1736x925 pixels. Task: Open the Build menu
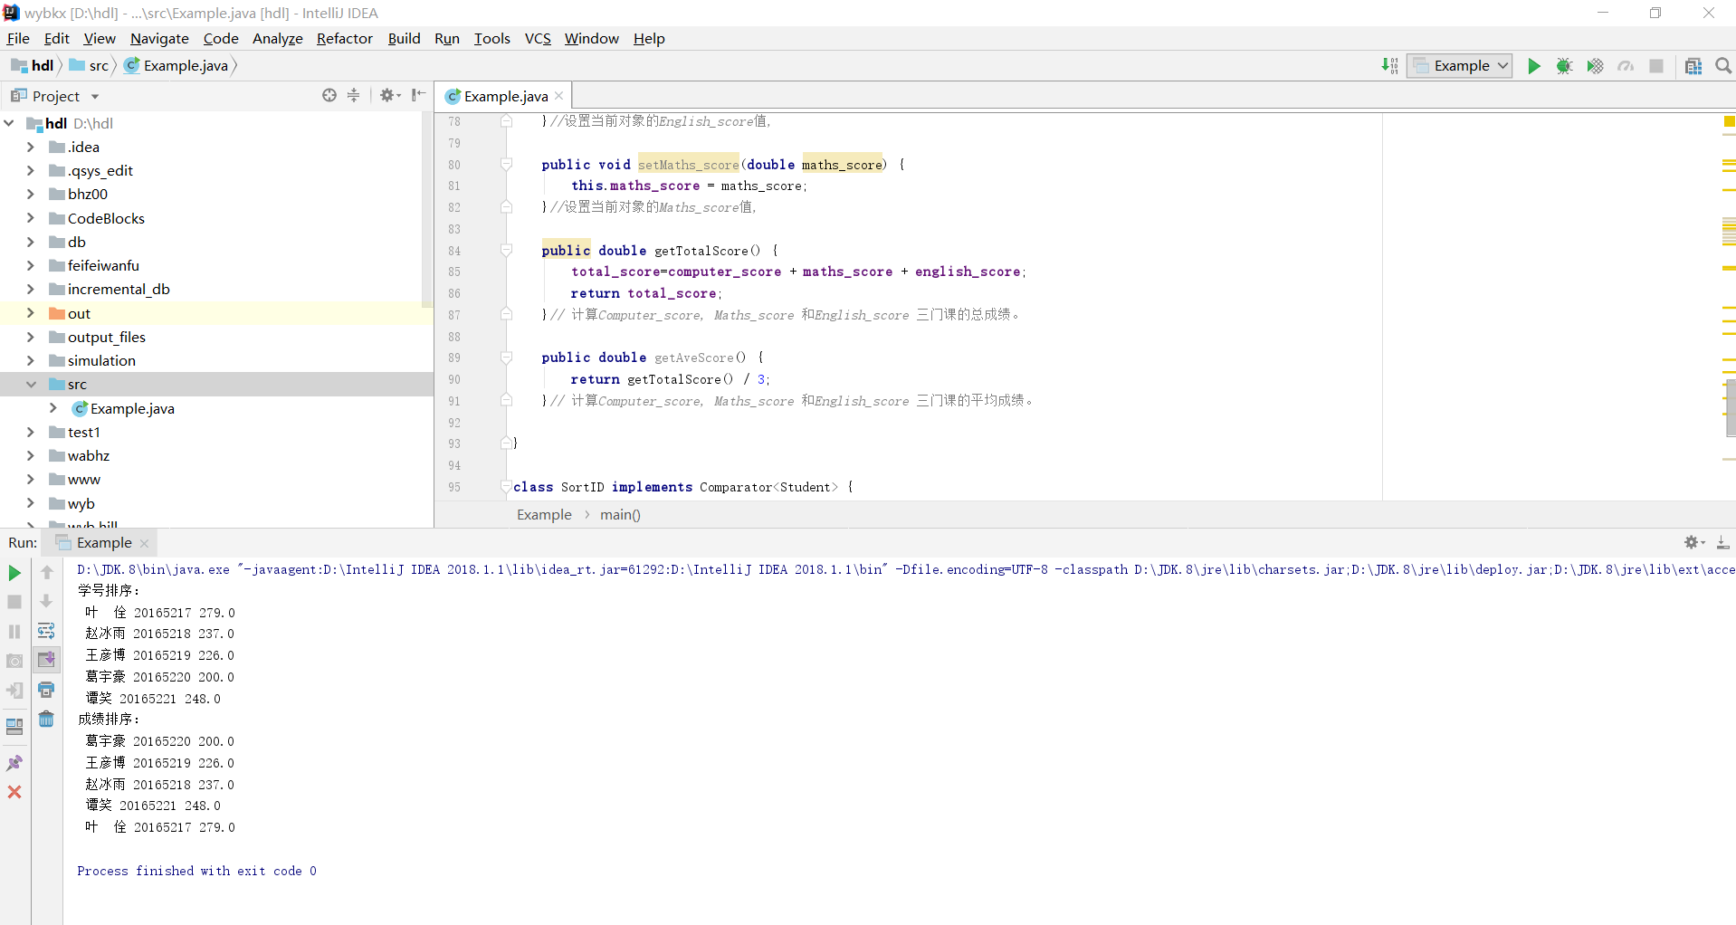point(404,38)
